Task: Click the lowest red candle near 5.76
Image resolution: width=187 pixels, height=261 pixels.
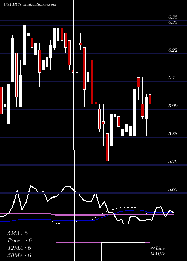Action: [107, 147]
